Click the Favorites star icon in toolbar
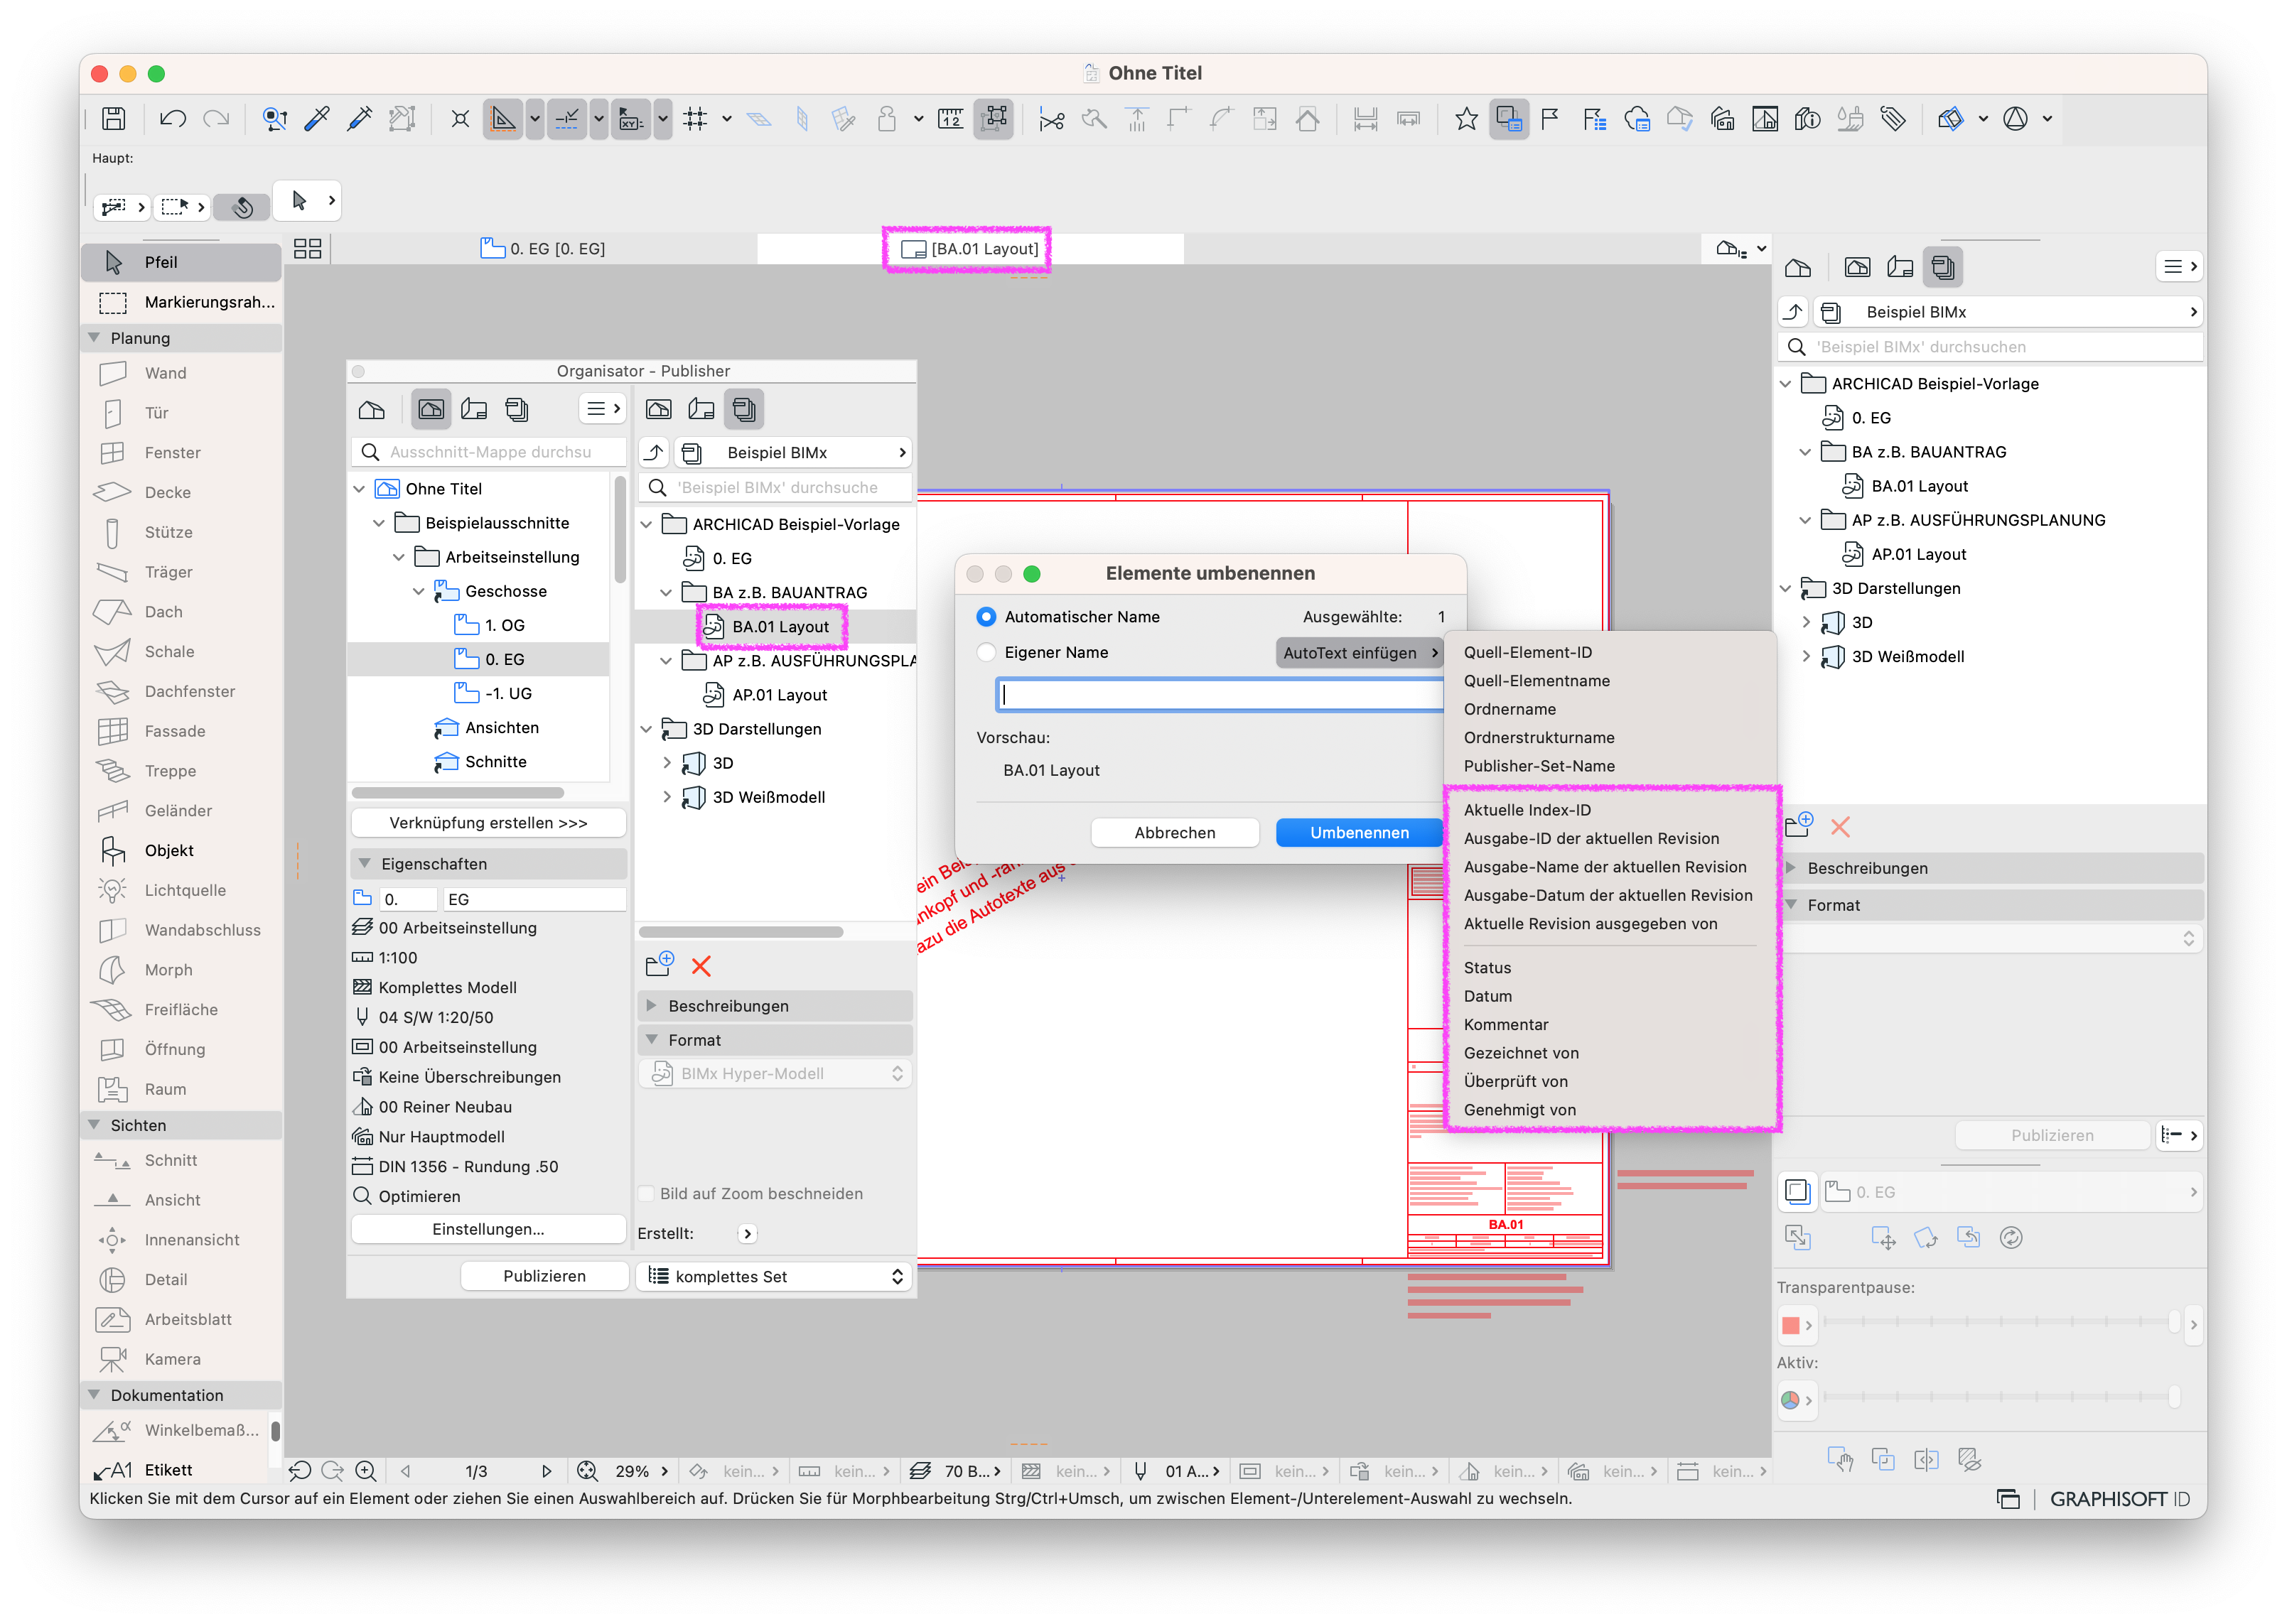Viewport: 2287px width, 1624px height. pos(1465,119)
